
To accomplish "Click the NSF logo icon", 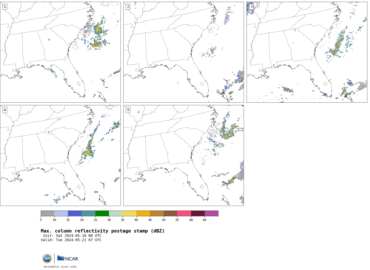I will 47,258.
